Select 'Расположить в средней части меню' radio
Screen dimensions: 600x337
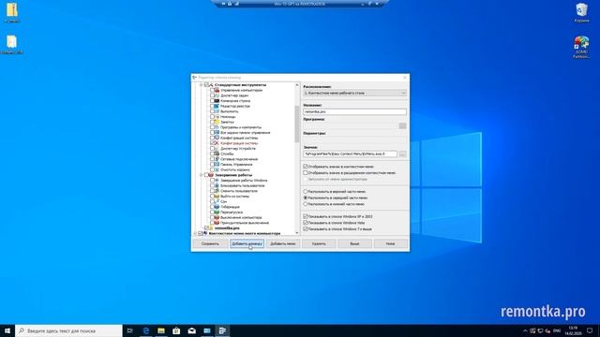coord(306,198)
